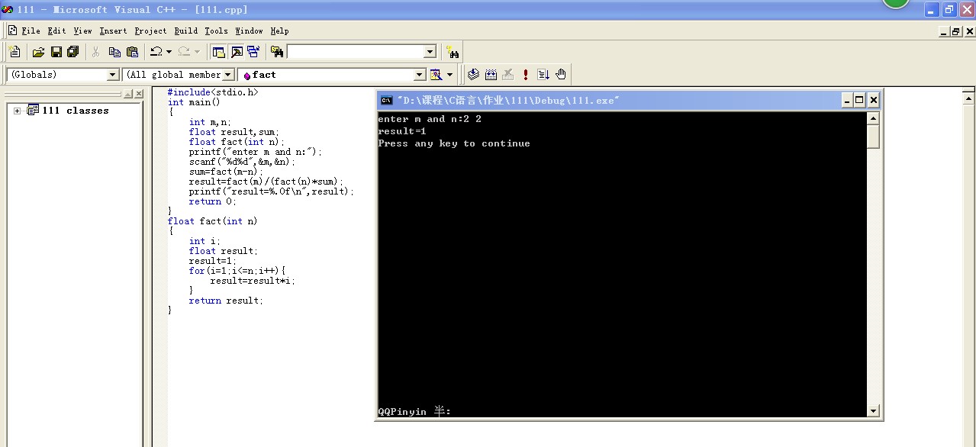The image size is (976, 447).
Task: Click the Find in Files icon
Action: [277, 52]
